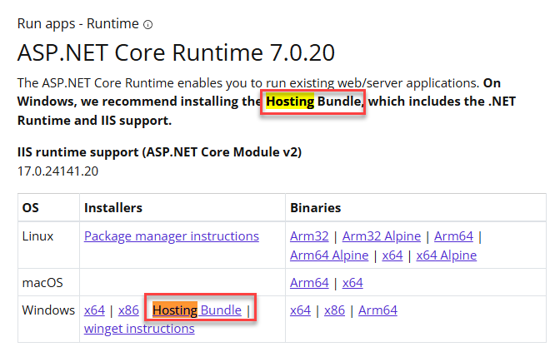The image size is (555, 352).
Task: Download the Windows Hosting Bundle installer
Action: click(197, 310)
